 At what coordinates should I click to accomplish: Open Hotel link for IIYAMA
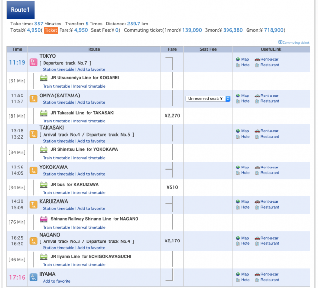(x=246, y=280)
